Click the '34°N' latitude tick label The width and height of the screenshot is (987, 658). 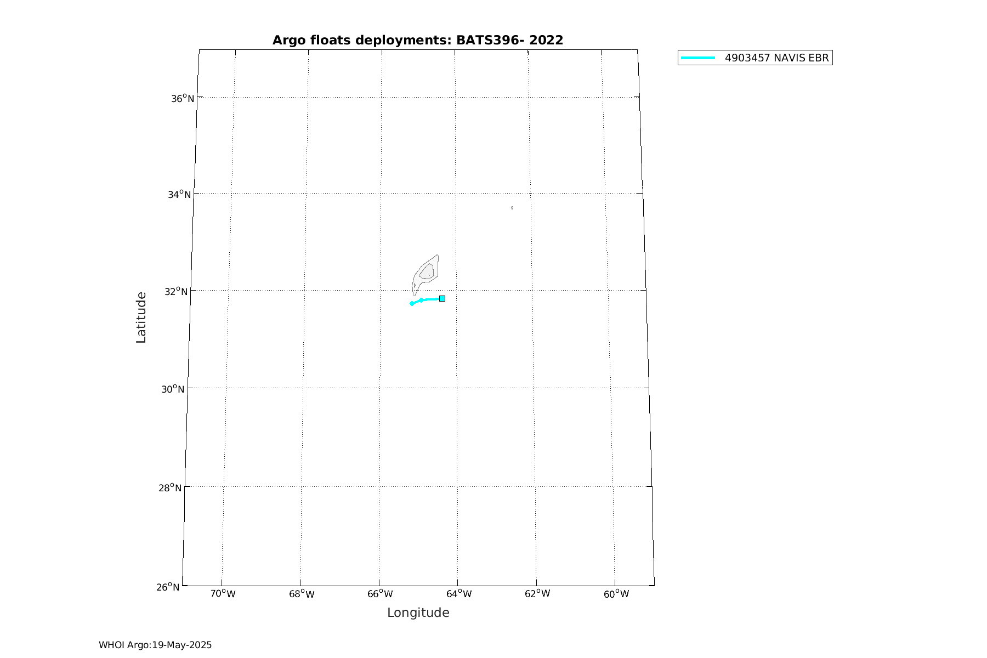[x=179, y=194]
